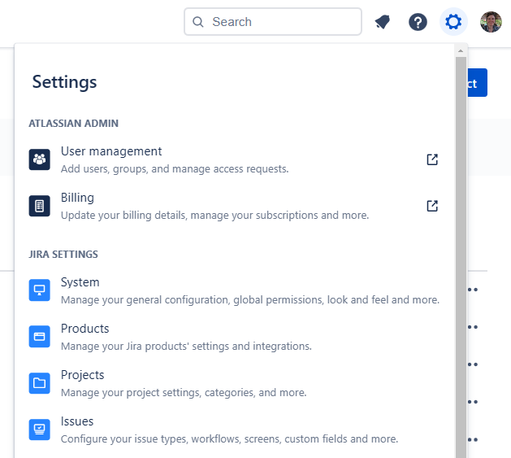Click the settings panel scrollbar thumb

[x=461, y=257]
